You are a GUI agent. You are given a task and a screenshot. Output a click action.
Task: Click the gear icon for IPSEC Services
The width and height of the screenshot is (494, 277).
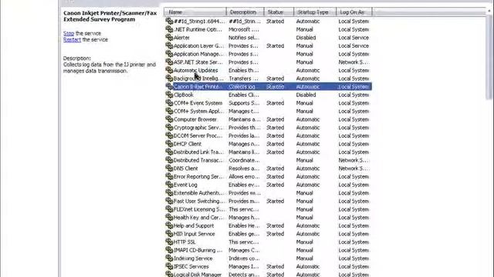pos(169,266)
